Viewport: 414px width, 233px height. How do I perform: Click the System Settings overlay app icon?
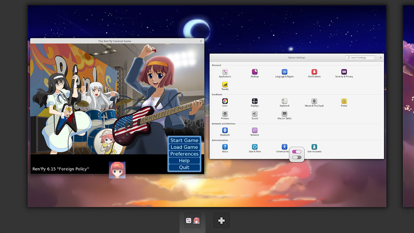tap(297, 154)
